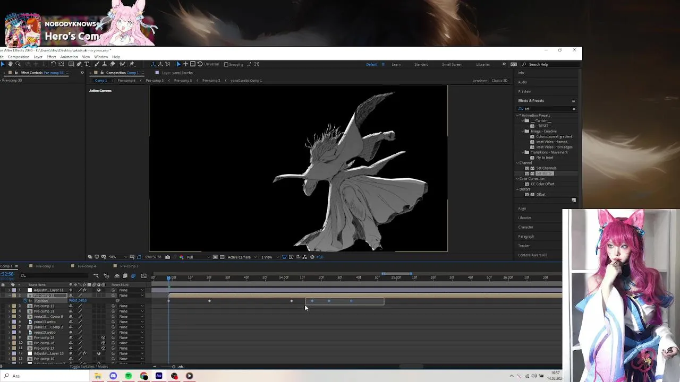This screenshot has width=680, height=382.
Task: Toggle the Position stopwatch
Action: 25,301
